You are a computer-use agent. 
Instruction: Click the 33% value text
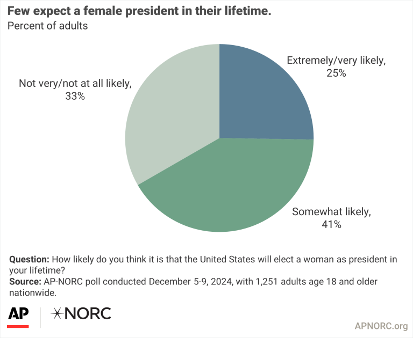tap(75, 96)
